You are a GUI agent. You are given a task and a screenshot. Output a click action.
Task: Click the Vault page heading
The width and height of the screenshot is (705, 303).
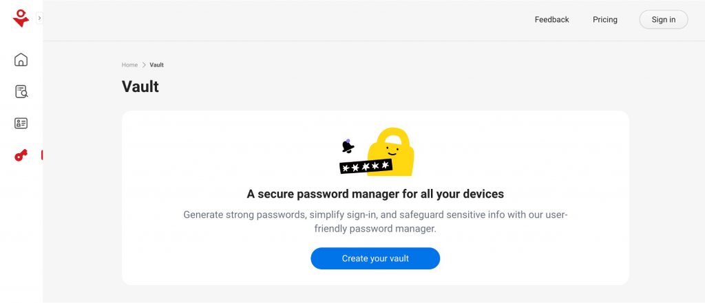click(140, 87)
